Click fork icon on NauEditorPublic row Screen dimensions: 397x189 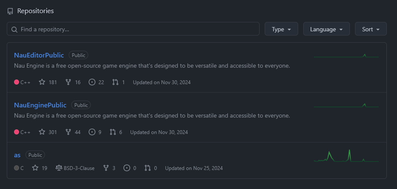68,82
